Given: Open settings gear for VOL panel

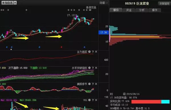Looking at the screenshot, I should tap(89, 100).
